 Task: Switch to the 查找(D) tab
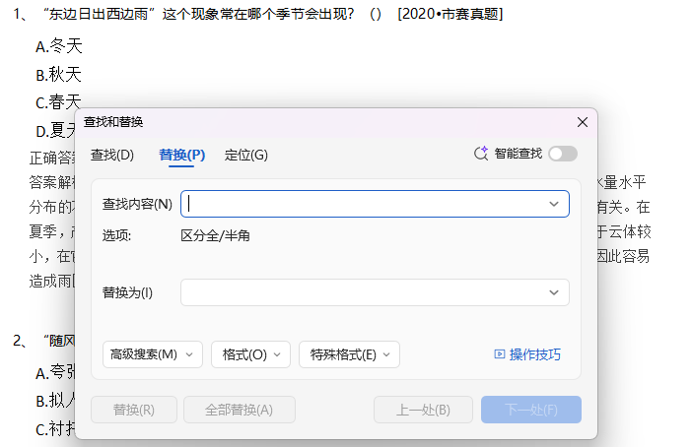point(112,155)
